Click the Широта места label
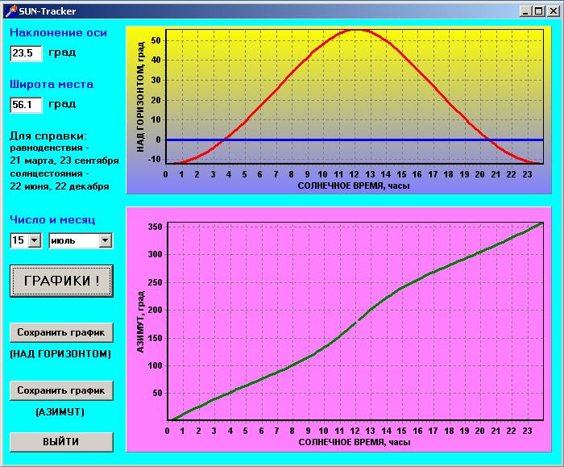Screen dimensions: 564x467 pos(52,84)
